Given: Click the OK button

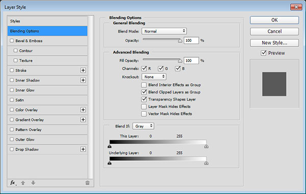Looking at the screenshot, I should pos(274,20).
